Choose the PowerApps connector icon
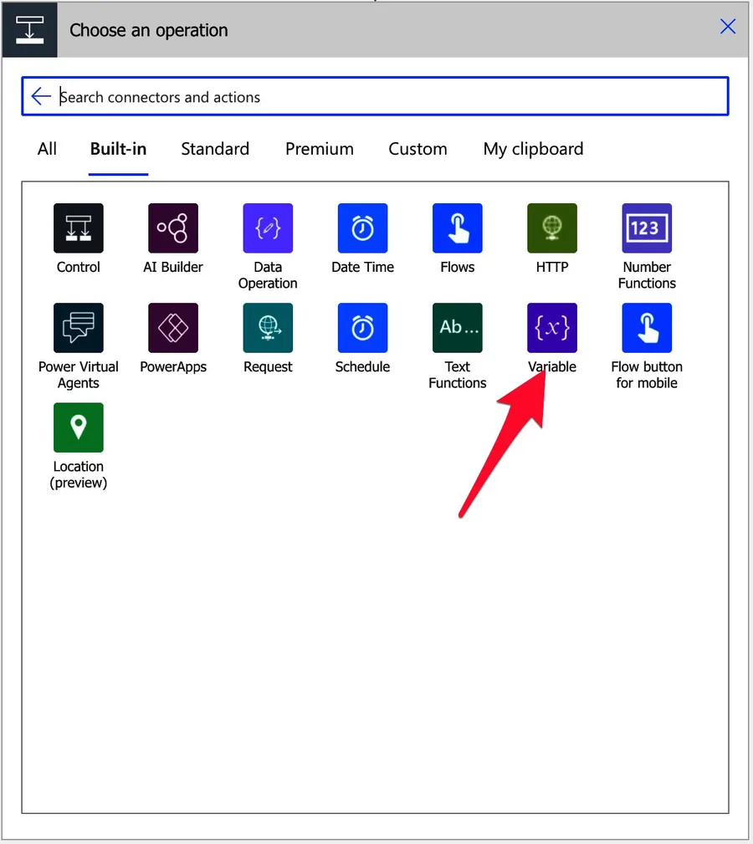753x844 pixels. click(173, 328)
